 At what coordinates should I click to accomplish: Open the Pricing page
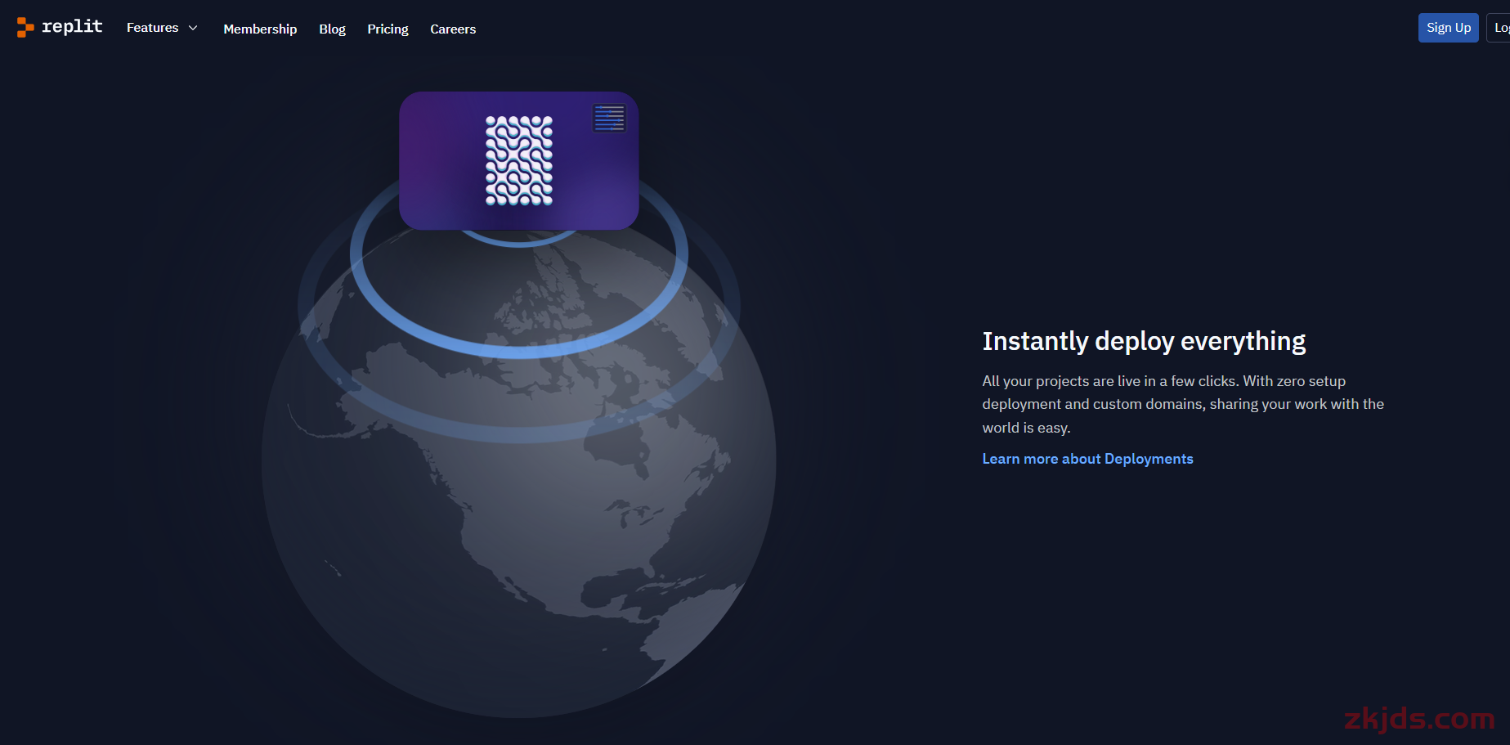tap(388, 29)
